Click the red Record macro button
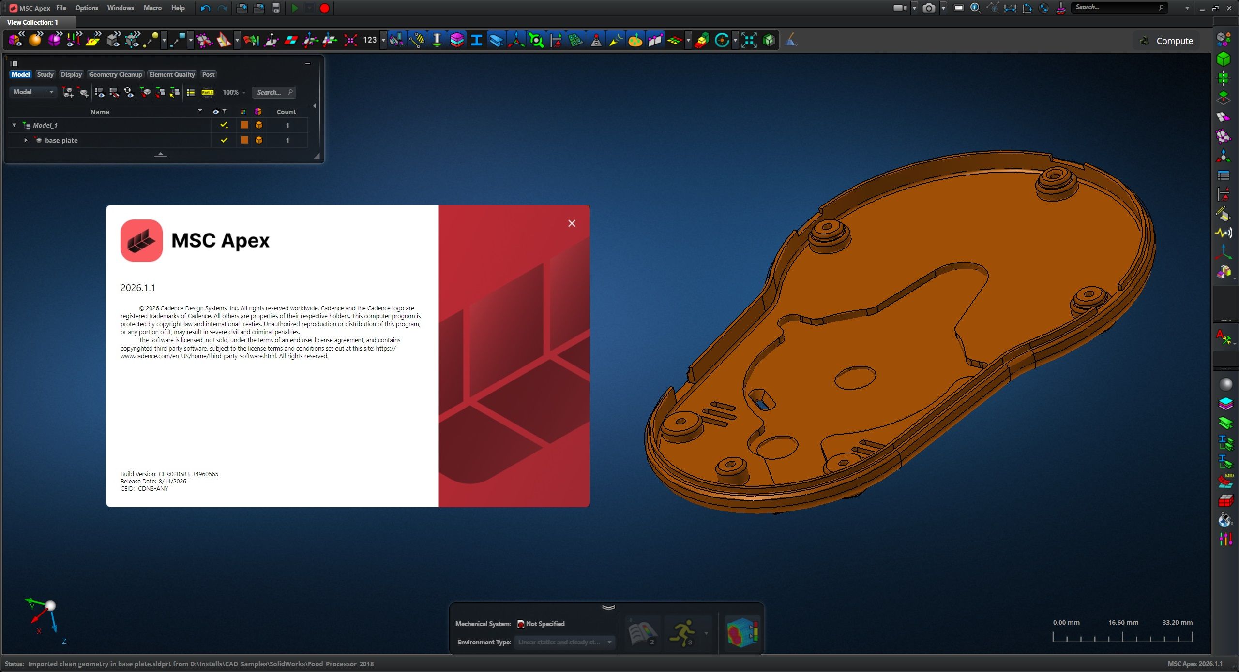Viewport: 1239px width, 672px height. point(325,8)
